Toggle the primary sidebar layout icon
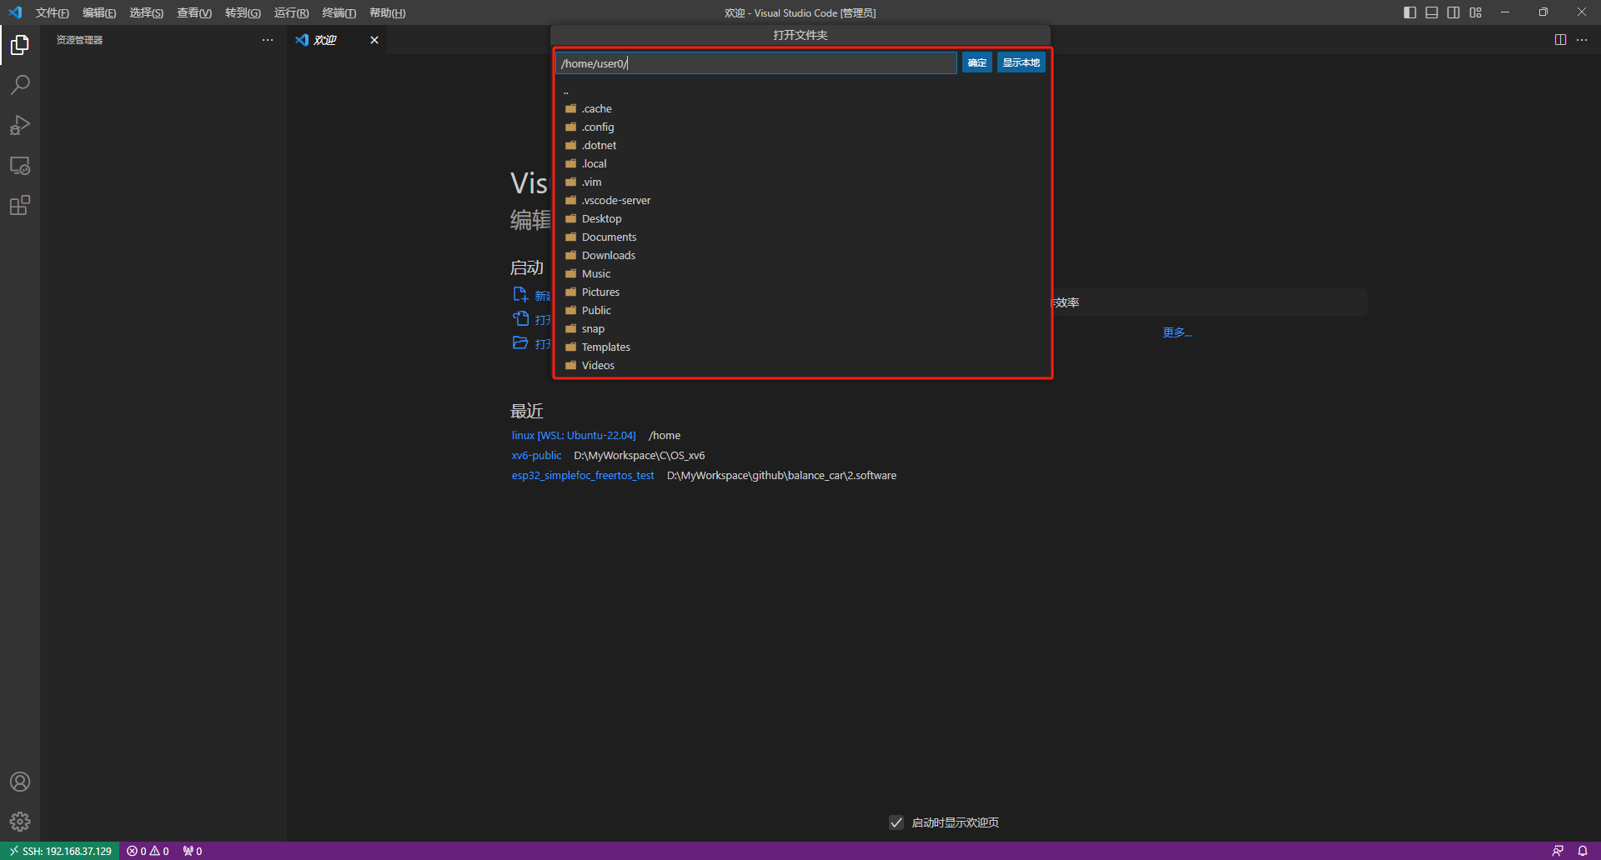Image resolution: width=1601 pixels, height=860 pixels. (1410, 12)
